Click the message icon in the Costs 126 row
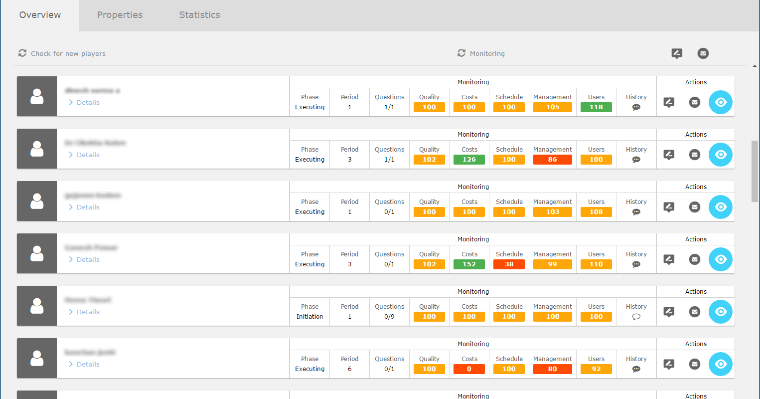This screenshot has width=760, height=399. [x=669, y=155]
